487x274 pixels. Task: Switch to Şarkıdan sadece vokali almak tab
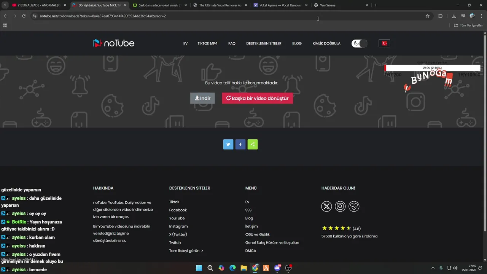pyautogui.click(x=159, y=5)
